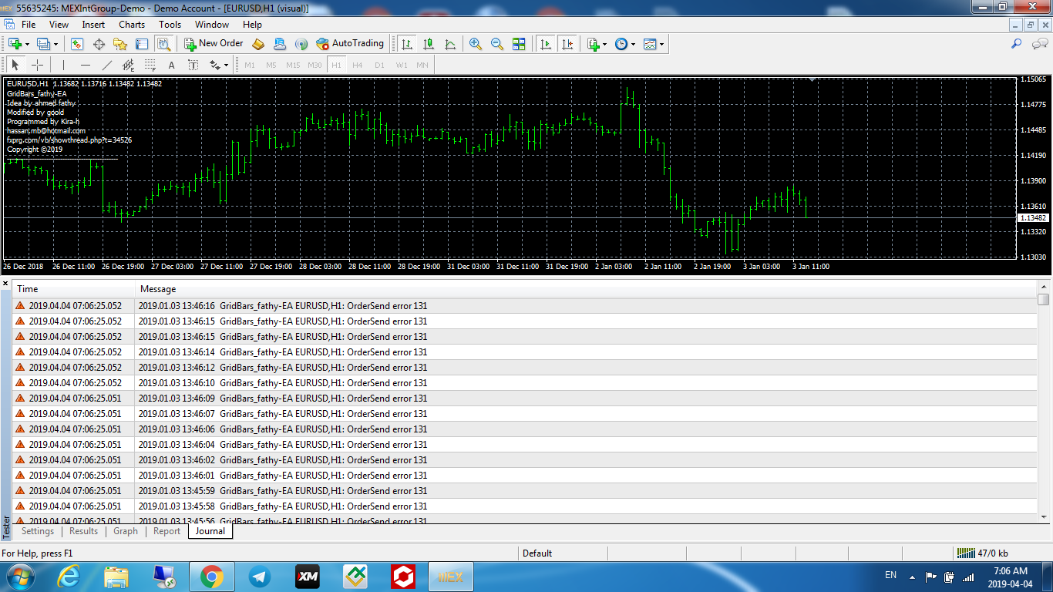The image size is (1053, 592).
Task: Open the Market Watch window icon
Action: [77, 44]
